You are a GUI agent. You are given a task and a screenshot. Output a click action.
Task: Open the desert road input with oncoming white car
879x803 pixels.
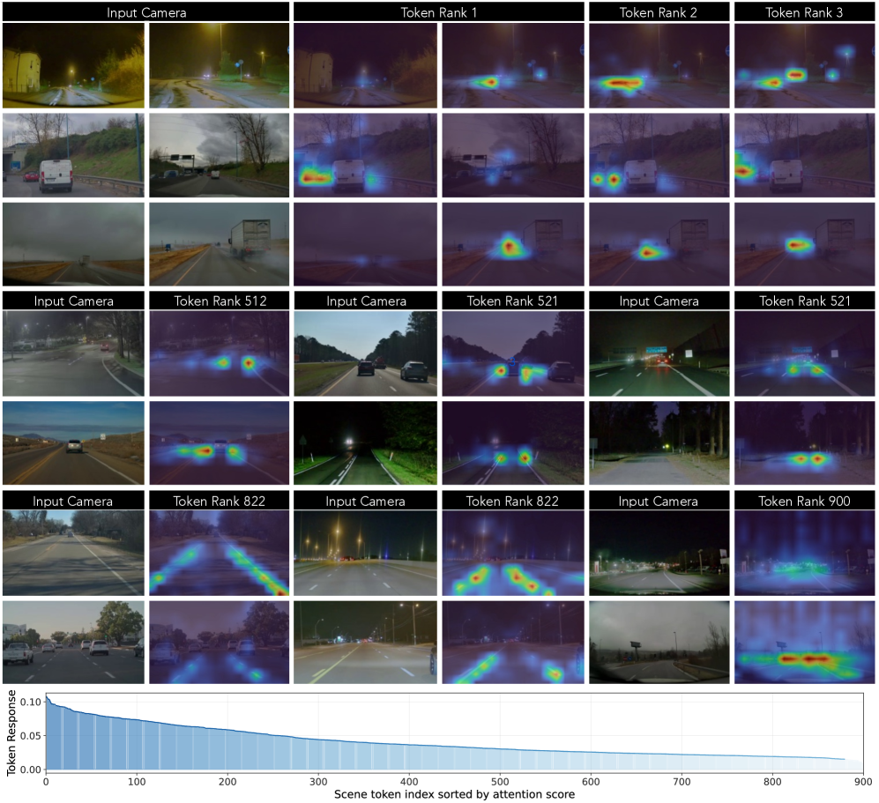tap(73, 442)
